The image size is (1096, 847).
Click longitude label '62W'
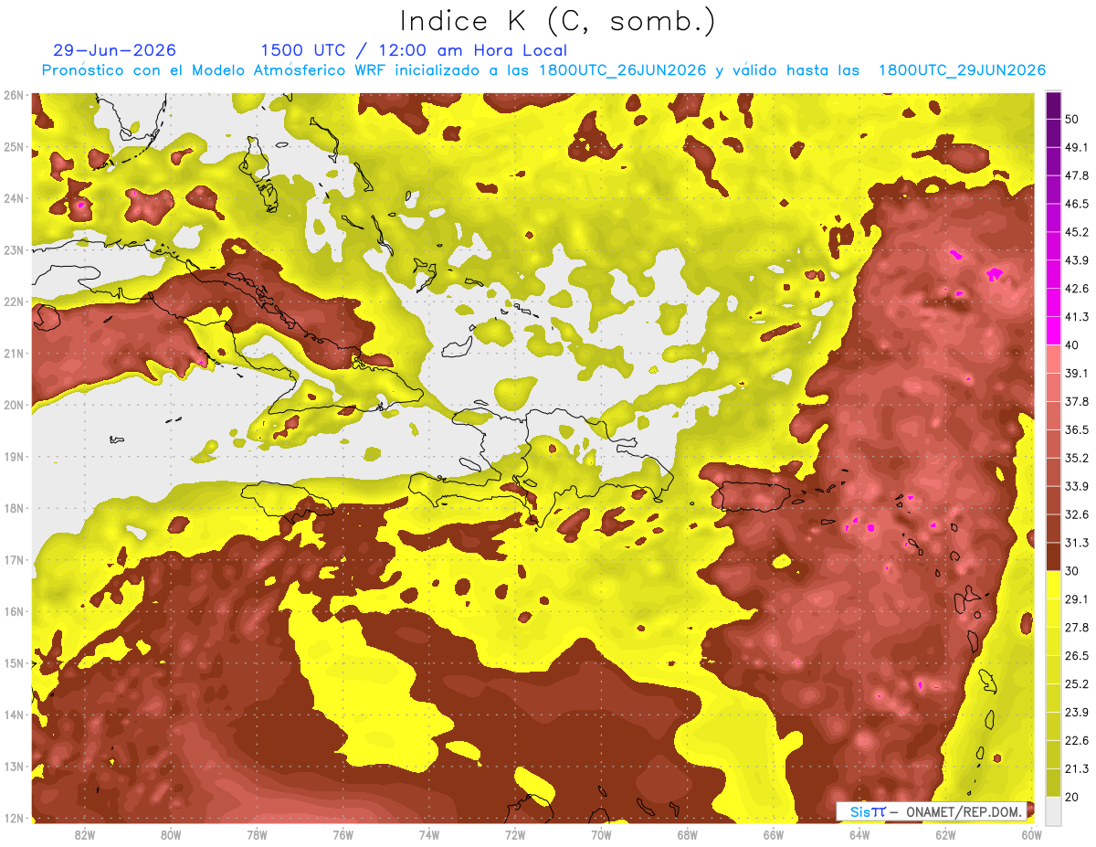coord(945,835)
